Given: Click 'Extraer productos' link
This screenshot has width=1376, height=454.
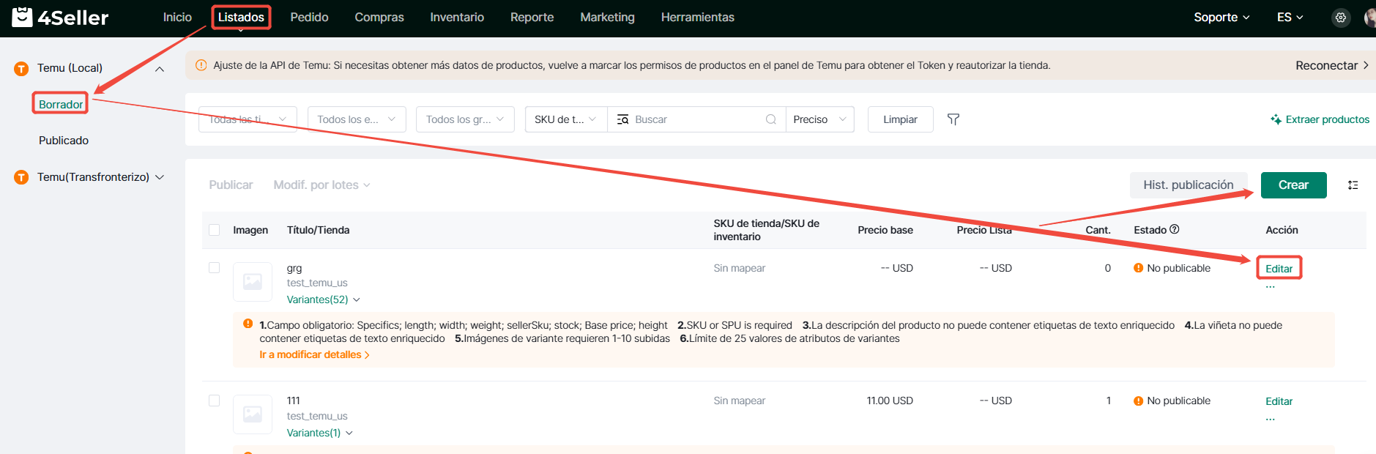Looking at the screenshot, I should (1320, 119).
